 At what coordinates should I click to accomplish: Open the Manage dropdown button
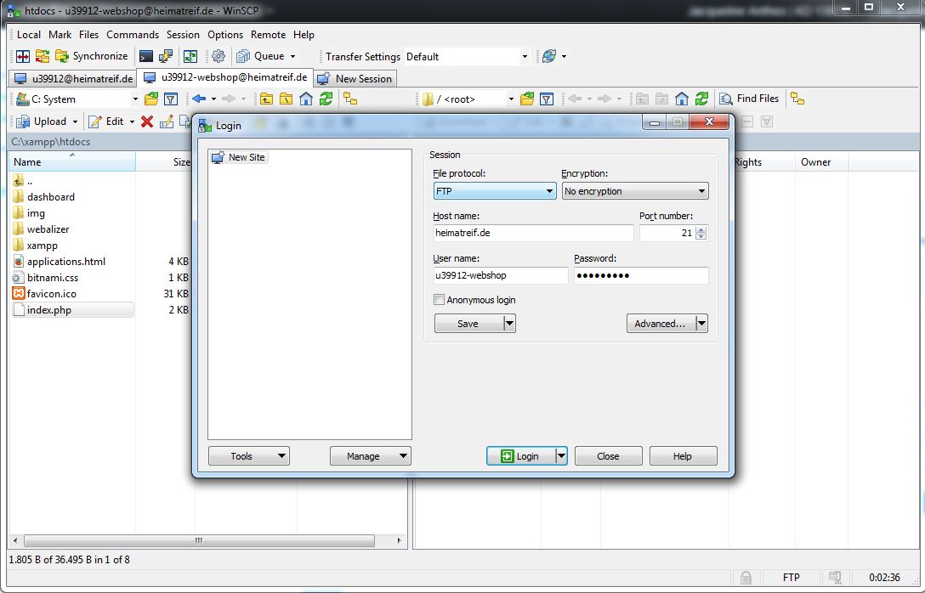(371, 456)
